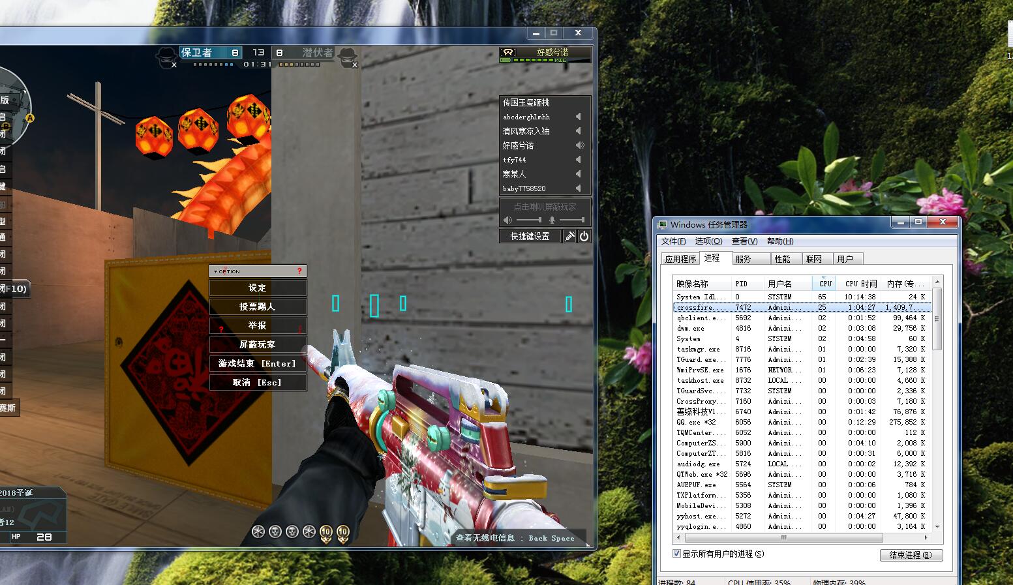Click the voice chat logo beside 好感兮诺 header
This screenshot has width=1013, height=585.
[507, 52]
